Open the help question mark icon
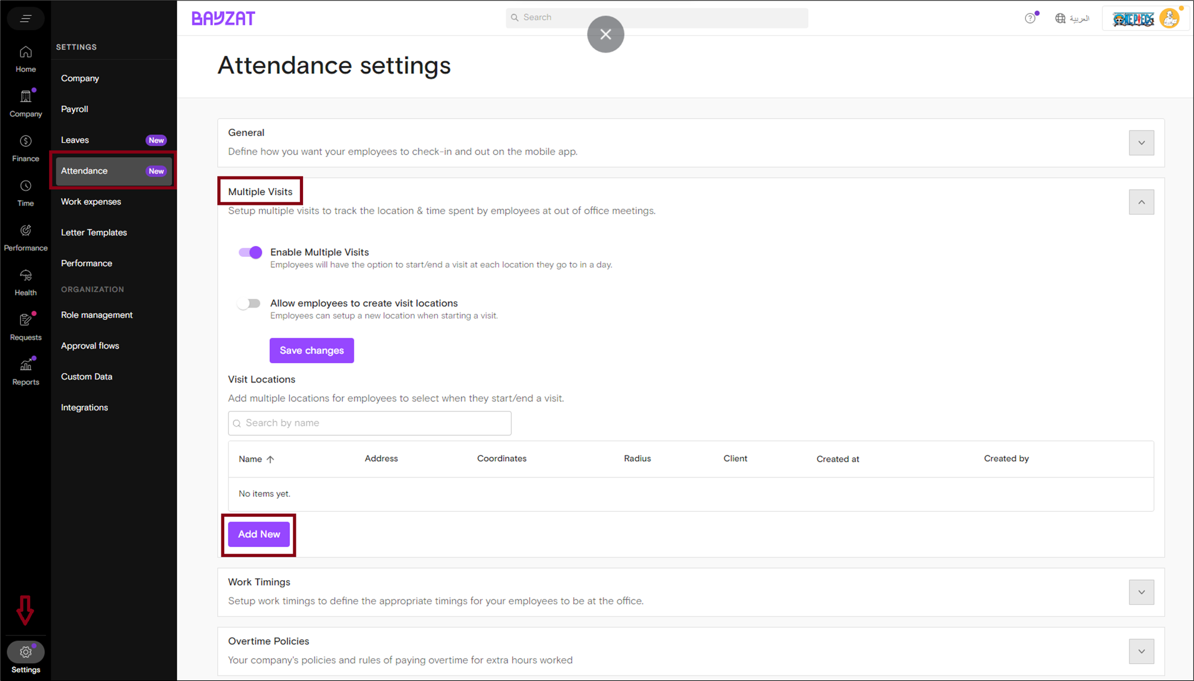The width and height of the screenshot is (1194, 681). click(x=1029, y=18)
